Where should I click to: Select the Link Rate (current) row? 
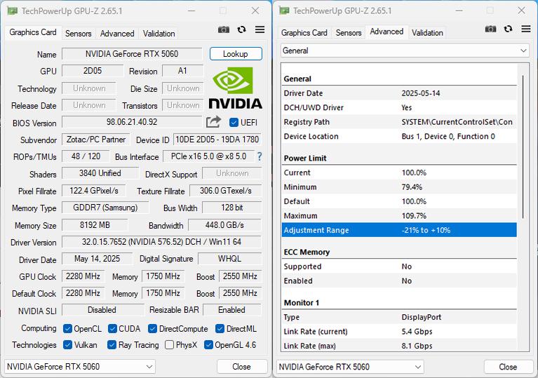pyautogui.click(x=399, y=332)
